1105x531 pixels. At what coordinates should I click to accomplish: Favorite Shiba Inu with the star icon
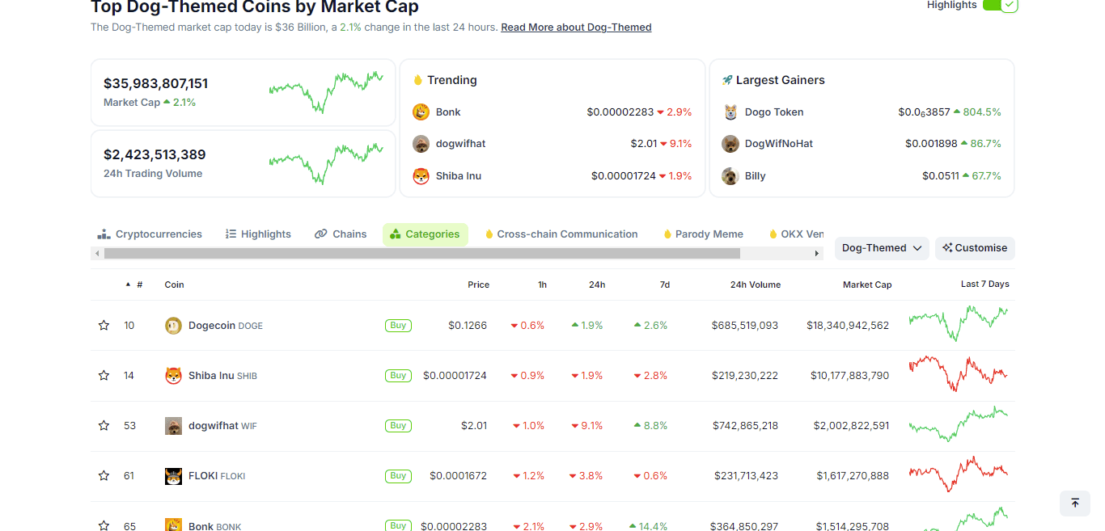[x=104, y=376]
